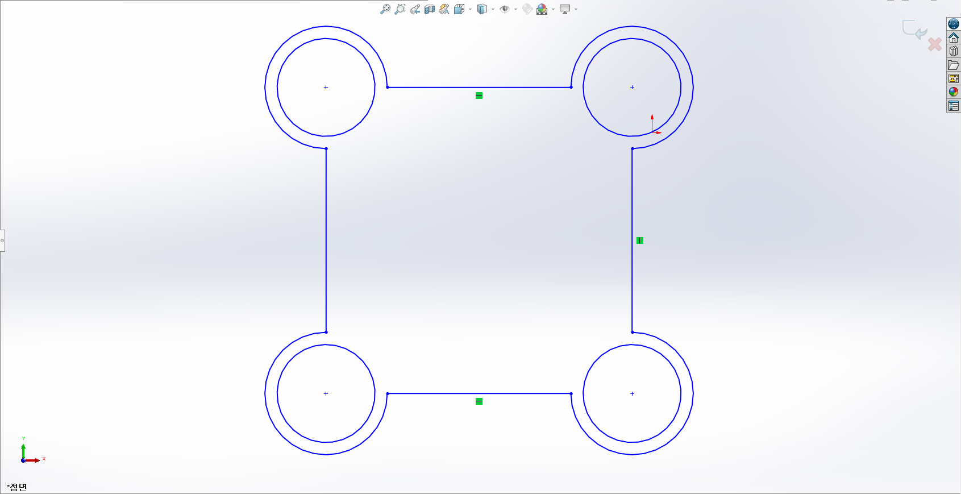This screenshot has width=961, height=494.
Task: Click the Zoom to Fit icon
Action: 385,9
